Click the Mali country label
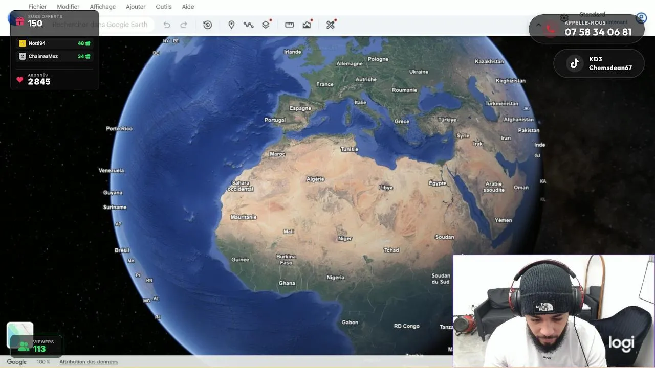The image size is (655, 368). (289, 232)
